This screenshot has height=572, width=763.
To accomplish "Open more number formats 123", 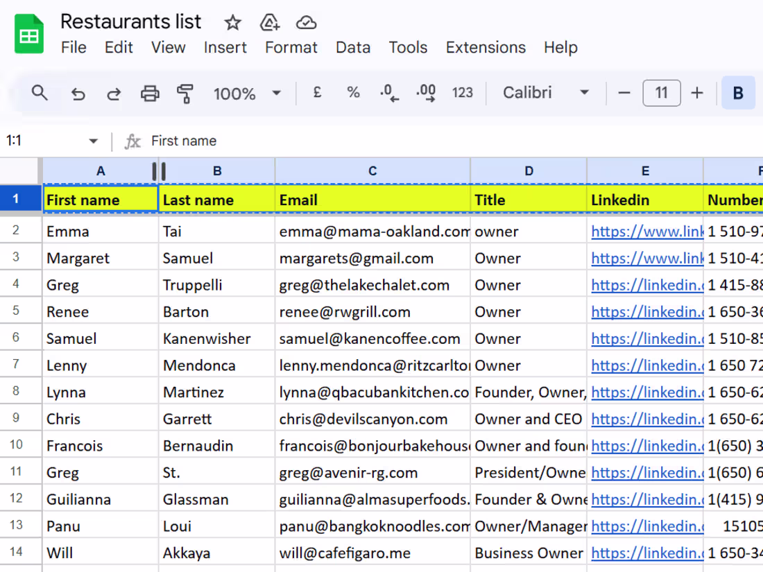I will (462, 92).
